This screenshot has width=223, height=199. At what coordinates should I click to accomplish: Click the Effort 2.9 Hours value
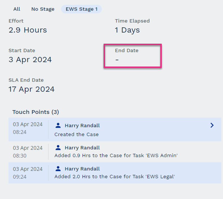[x=28, y=30]
